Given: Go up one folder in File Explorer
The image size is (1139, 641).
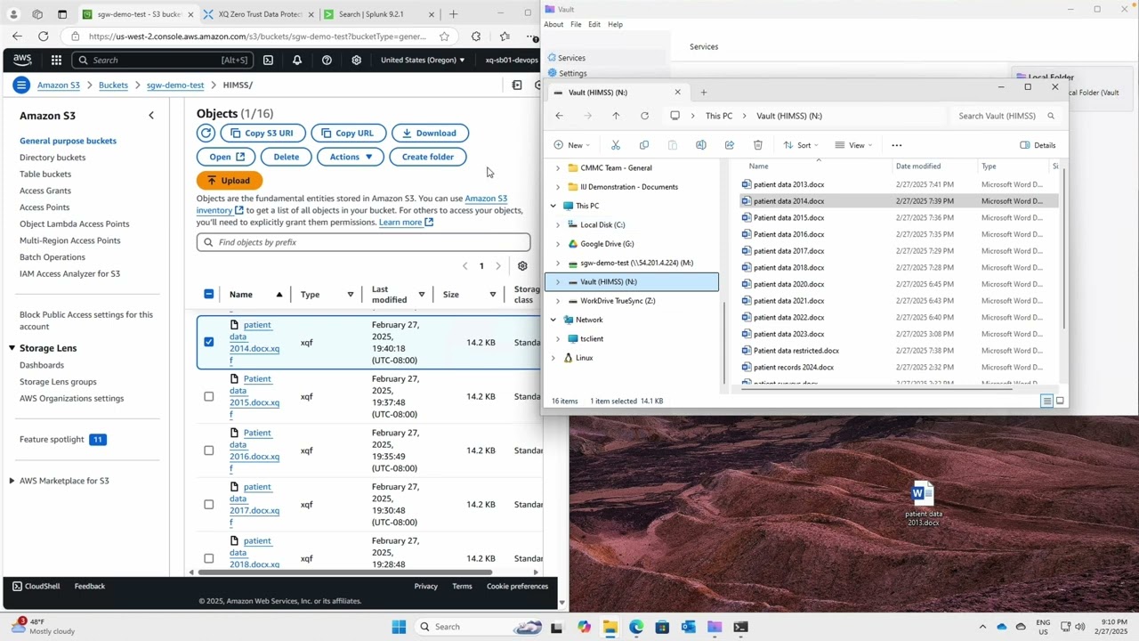Looking at the screenshot, I should point(616,116).
